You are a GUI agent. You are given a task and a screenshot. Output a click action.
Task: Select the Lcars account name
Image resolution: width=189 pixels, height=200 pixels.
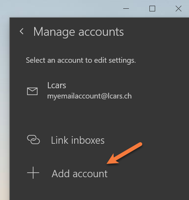57,85
